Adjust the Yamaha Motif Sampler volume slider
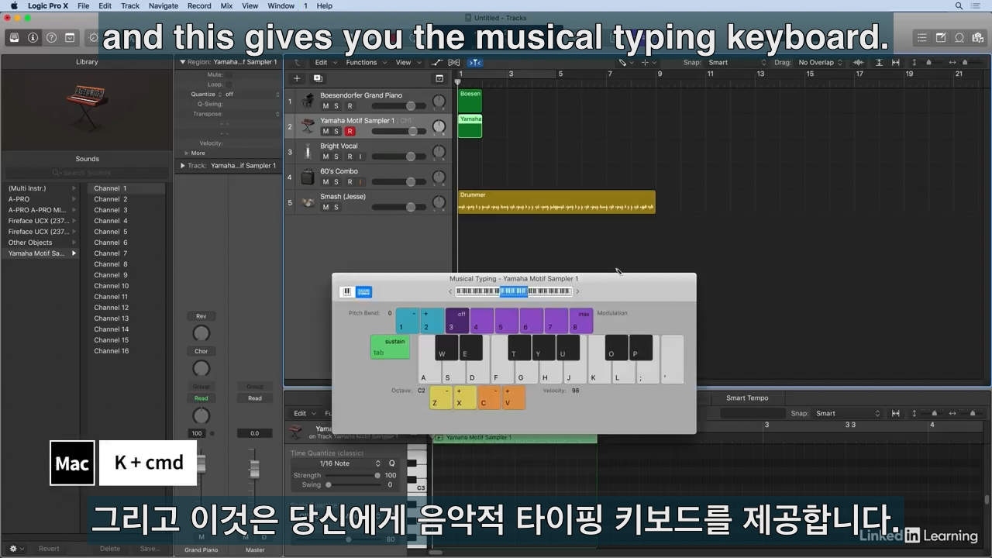992x558 pixels. click(399, 131)
